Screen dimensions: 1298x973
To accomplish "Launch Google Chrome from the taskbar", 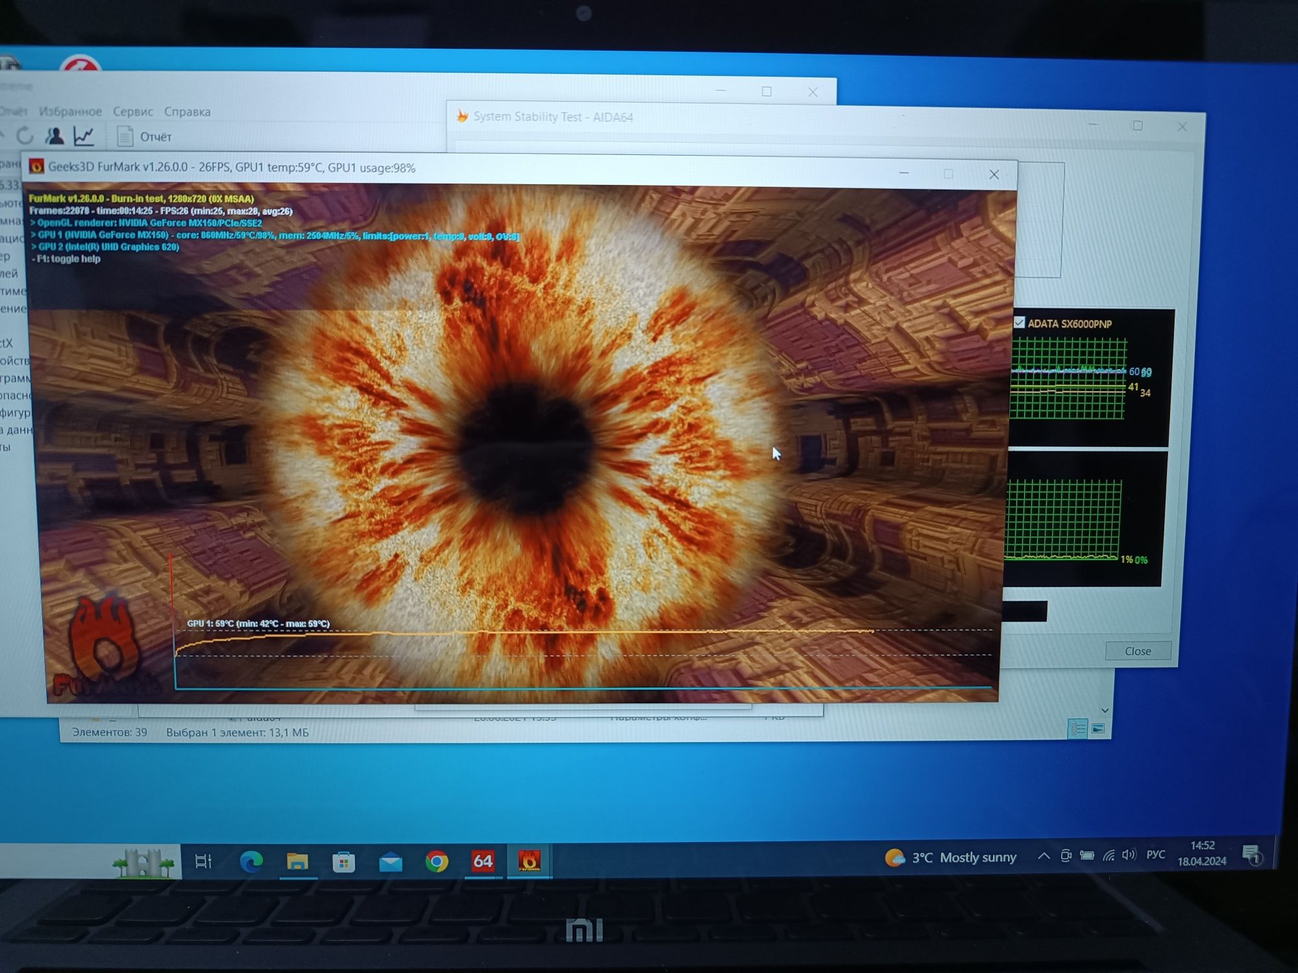I will pos(437,861).
